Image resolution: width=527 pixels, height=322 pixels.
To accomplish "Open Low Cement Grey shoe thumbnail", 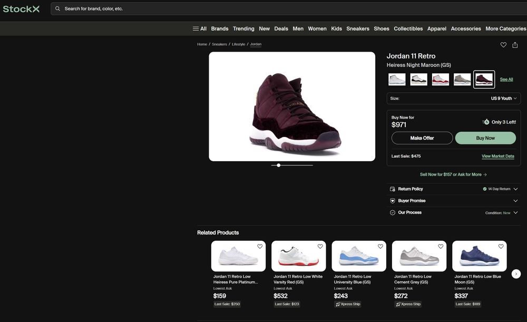I will pos(419,256).
